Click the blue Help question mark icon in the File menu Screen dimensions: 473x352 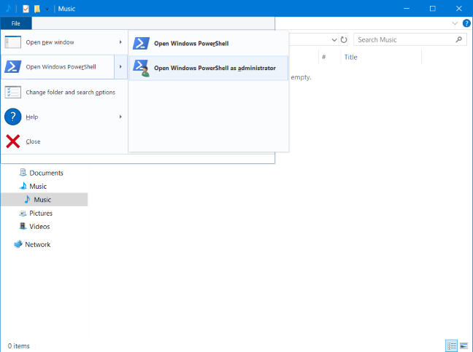pos(13,117)
